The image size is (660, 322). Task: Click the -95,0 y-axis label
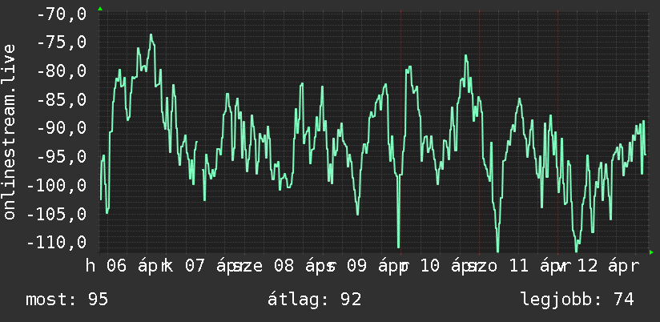(x=62, y=157)
